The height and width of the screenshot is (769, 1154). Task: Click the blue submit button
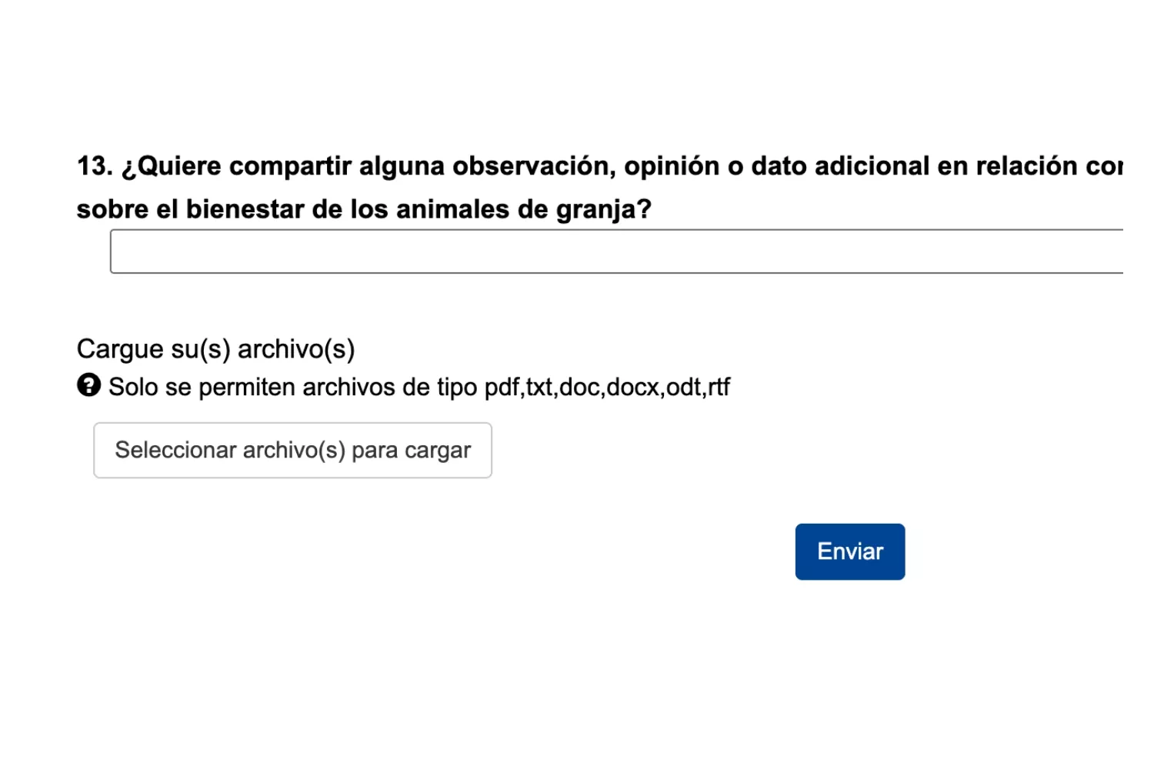tap(849, 552)
